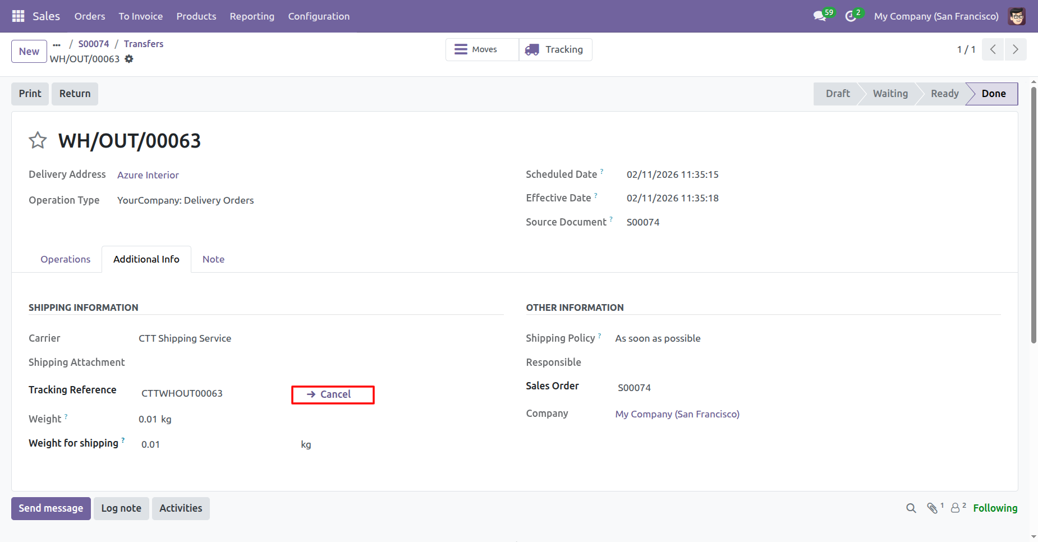Expand the breadcrumb ellipsis
This screenshot has width=1038, height=542.
tap(57, 44)
